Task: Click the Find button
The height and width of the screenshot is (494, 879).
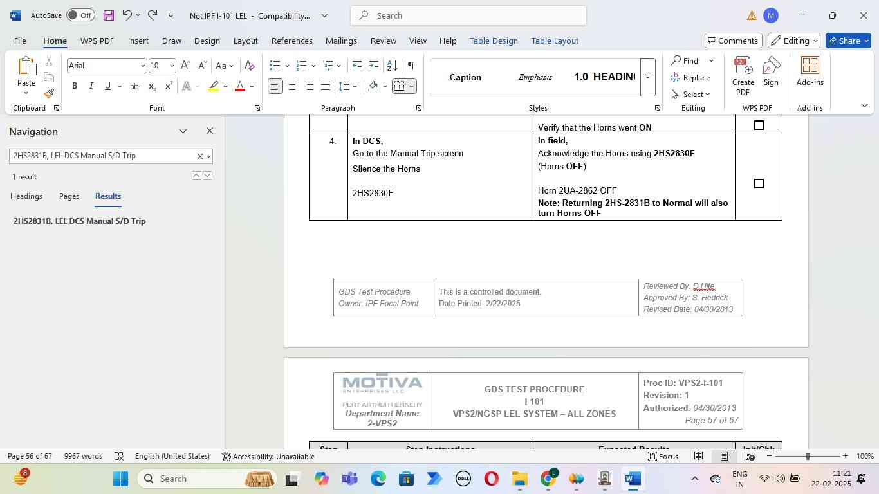Action: click(685, 60)
